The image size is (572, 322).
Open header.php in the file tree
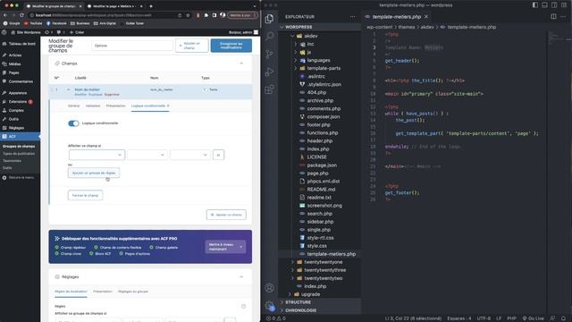click(x=320, y=141)
